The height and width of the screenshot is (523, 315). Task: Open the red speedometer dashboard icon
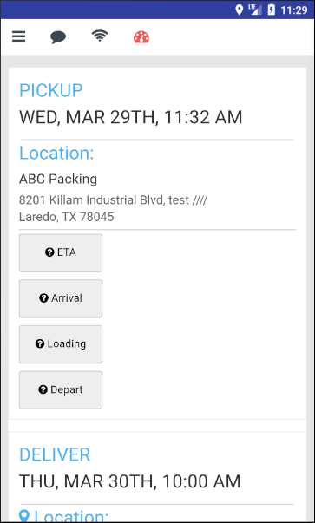(x=141, y=37)
